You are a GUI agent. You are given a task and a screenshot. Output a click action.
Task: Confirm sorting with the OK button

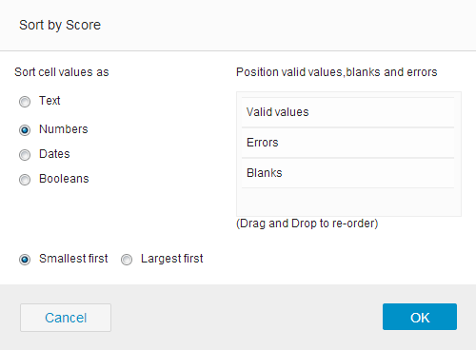coord(420,317)
